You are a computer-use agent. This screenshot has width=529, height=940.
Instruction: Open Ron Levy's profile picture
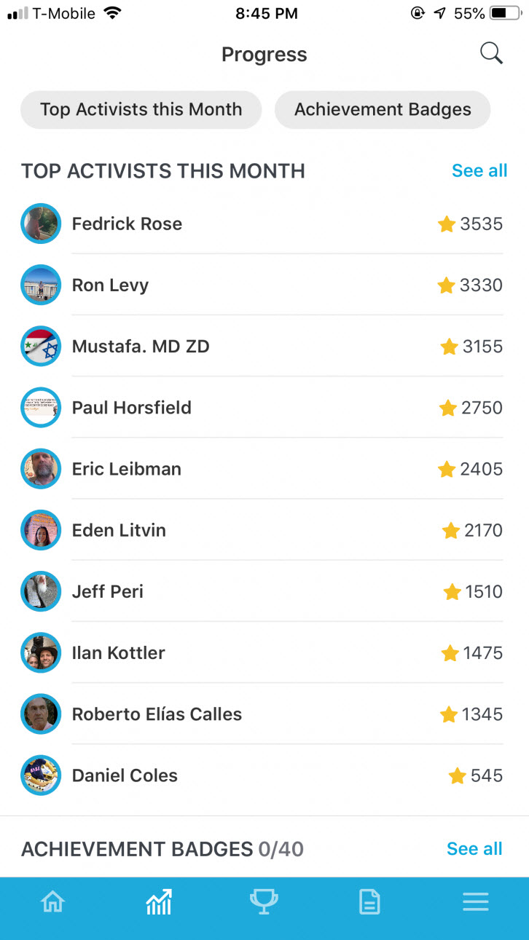click(41, 285)
